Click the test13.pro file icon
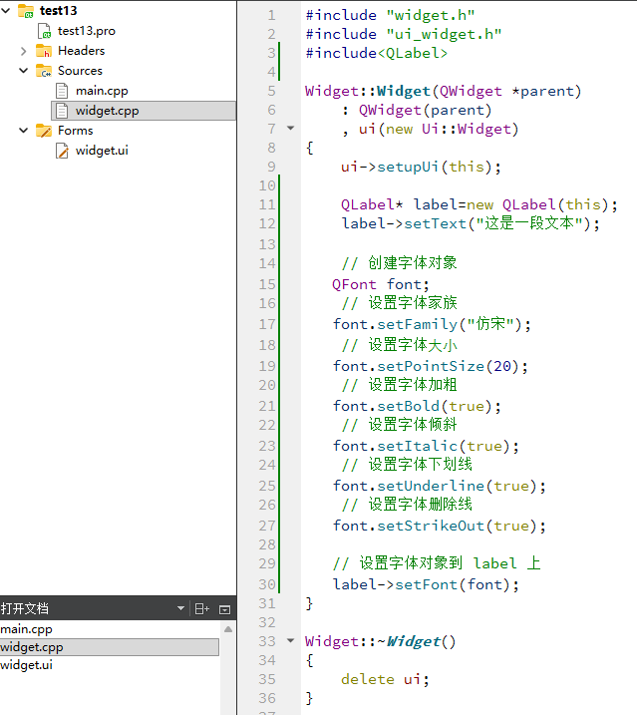The height and width of the screenshot is (715, 637). click(x=44, y=31)
